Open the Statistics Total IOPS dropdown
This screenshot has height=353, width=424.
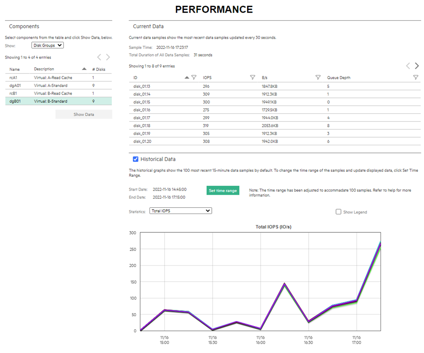coord(180,210)
